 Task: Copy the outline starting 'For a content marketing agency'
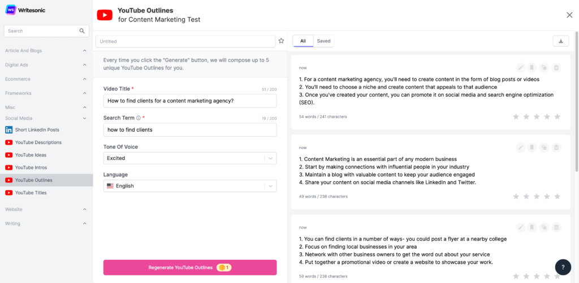(544, 68)
